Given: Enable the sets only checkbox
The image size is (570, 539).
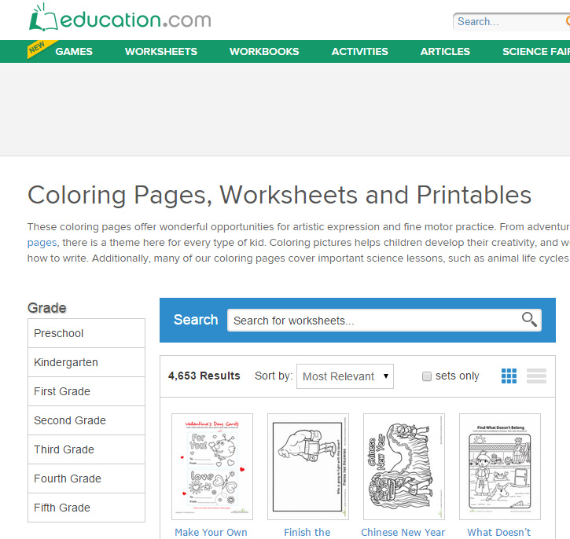Looking at the screenshot, I should (x=427, y=376).
